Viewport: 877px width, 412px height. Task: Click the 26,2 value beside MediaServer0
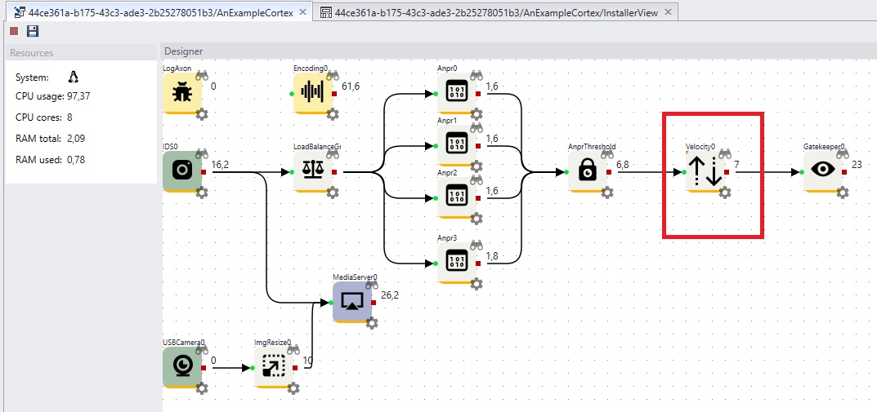click(390, 295)
